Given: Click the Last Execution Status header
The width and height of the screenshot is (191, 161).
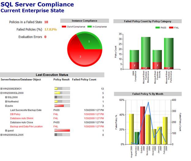Looking at the screenshot, I should click(52, 75).
